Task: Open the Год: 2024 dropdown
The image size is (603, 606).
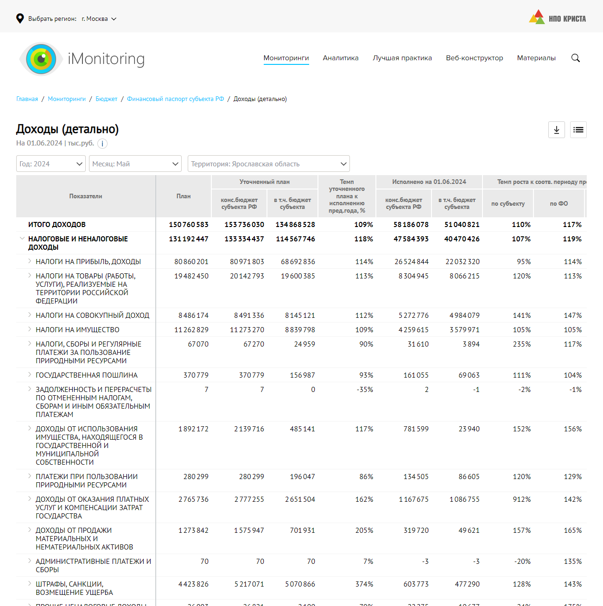Action: coord(51,164)
